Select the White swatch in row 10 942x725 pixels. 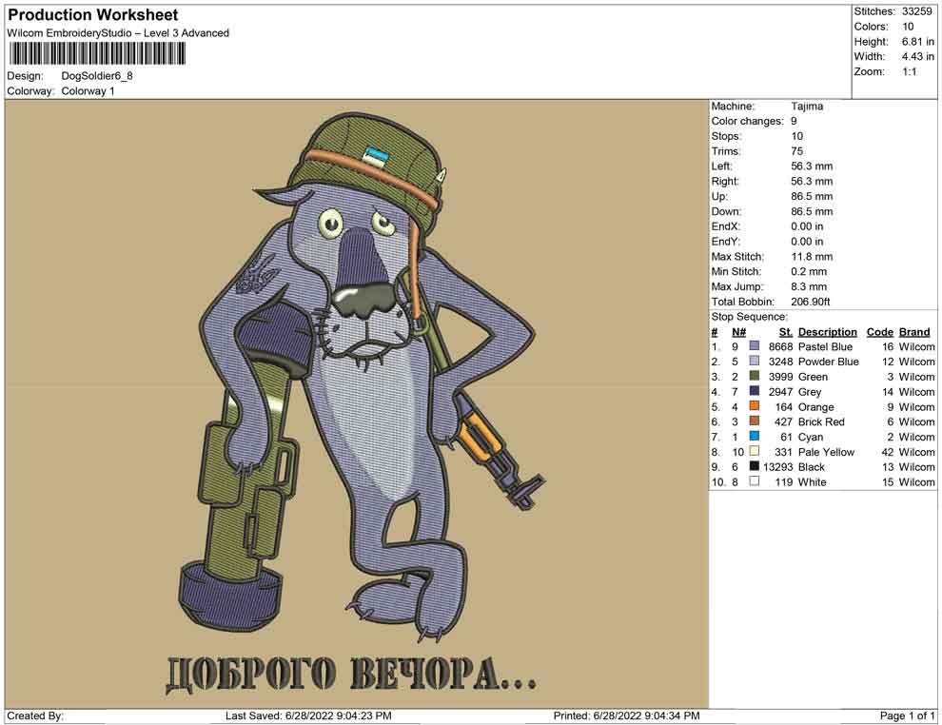pos(755,482)
